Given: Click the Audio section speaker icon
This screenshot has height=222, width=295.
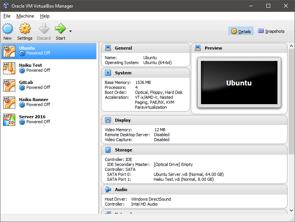Looking at the screenshot, I should pyautogui.click(x=108, y=190).
